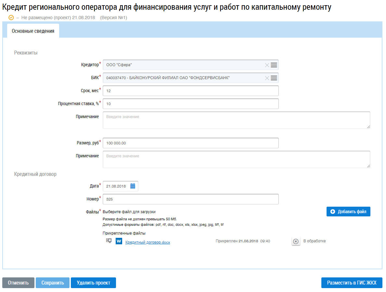Image resolution: width=386 pixels, height=292 pixels.
Task: Focus the Срок, мес input field
Action: [190, 91]
